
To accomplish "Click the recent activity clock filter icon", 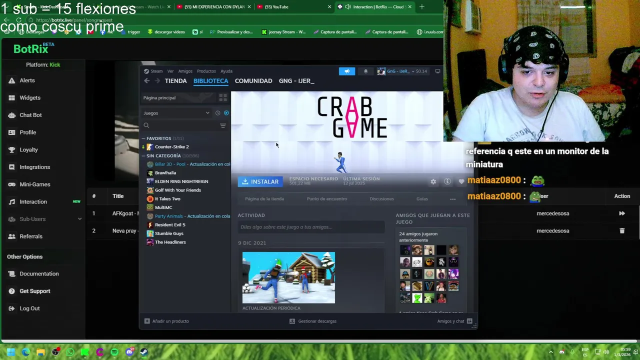I will click(x=217, y=113).
